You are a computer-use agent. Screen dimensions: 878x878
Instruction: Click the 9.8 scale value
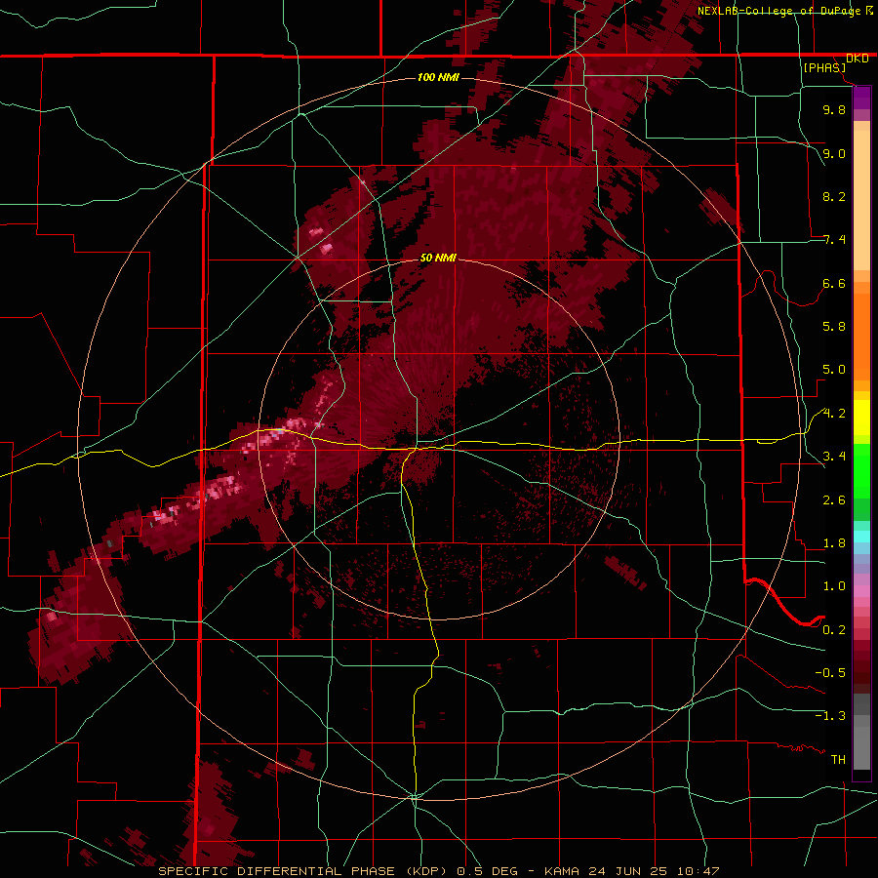coord(834,109)
